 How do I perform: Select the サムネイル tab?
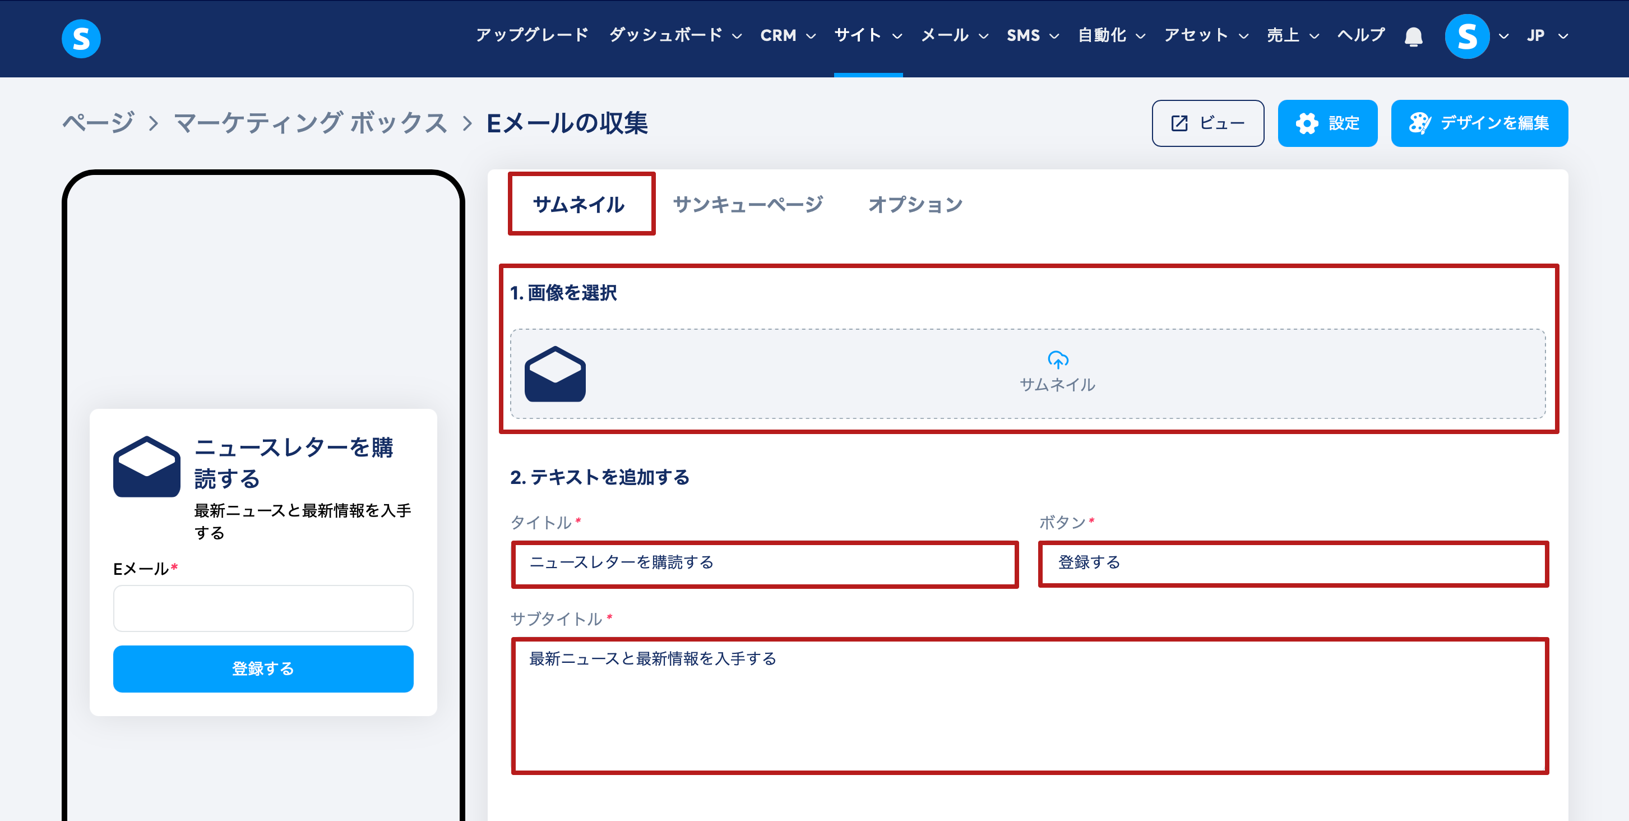click(579, 204)
